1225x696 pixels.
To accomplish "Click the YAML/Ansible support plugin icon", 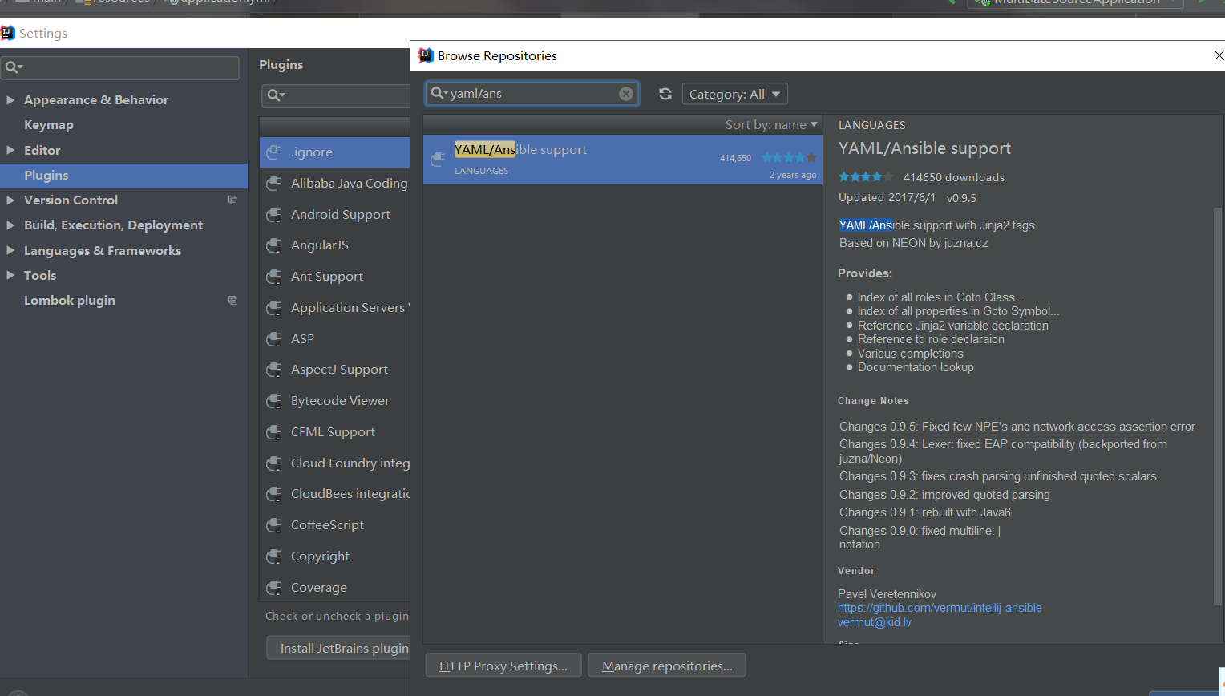I will tap(438, 158).
